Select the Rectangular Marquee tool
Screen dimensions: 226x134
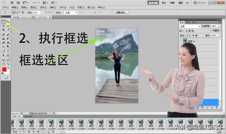(x=4, y=22)
